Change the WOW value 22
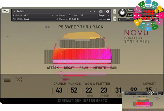 pos(89,90)
